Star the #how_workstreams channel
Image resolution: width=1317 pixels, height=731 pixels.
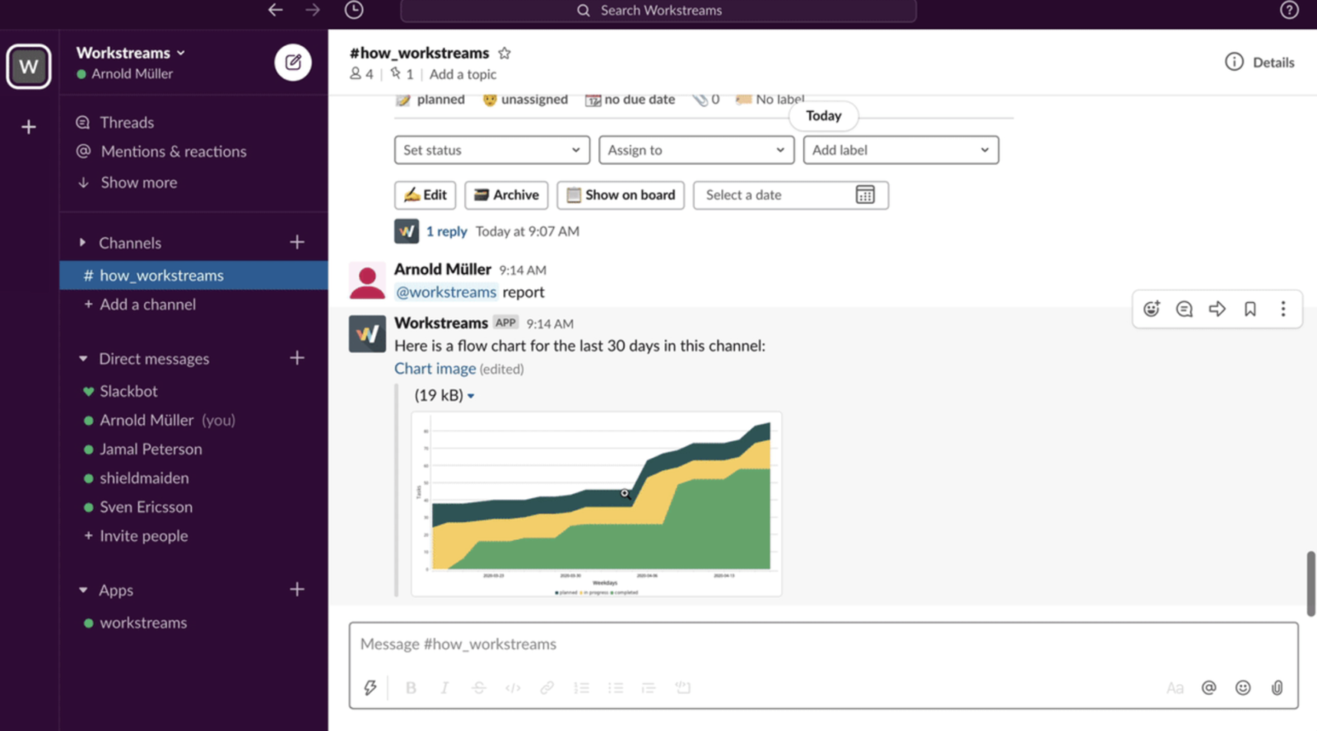tap(505, 54)
